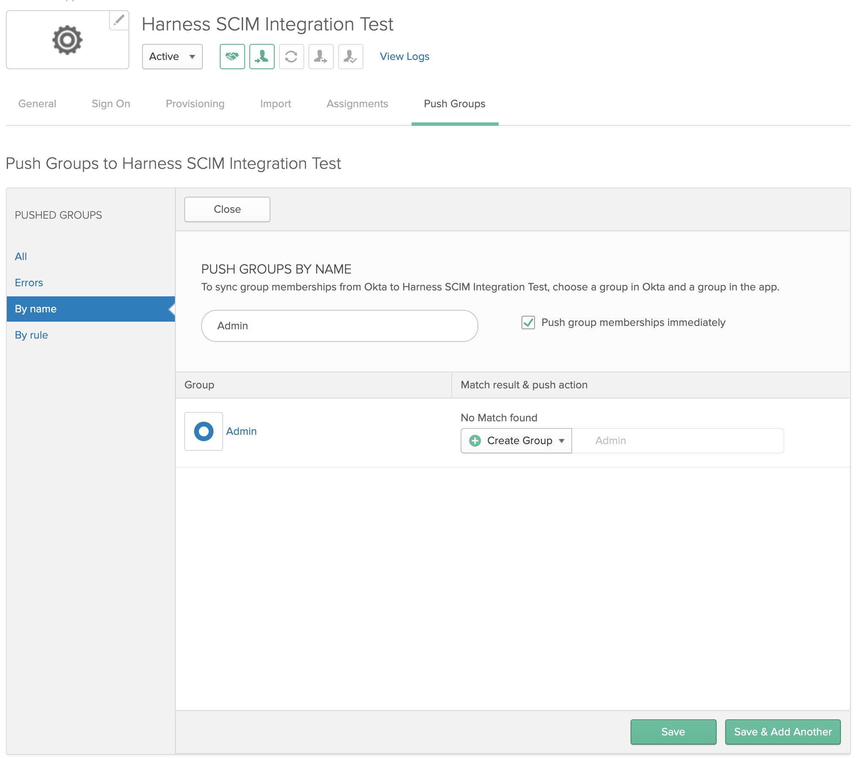The height and width of the screenshot is (759, 857).
Task: Toggle Push group memberships immediately checkbox
Action: (x=528, y=323)
